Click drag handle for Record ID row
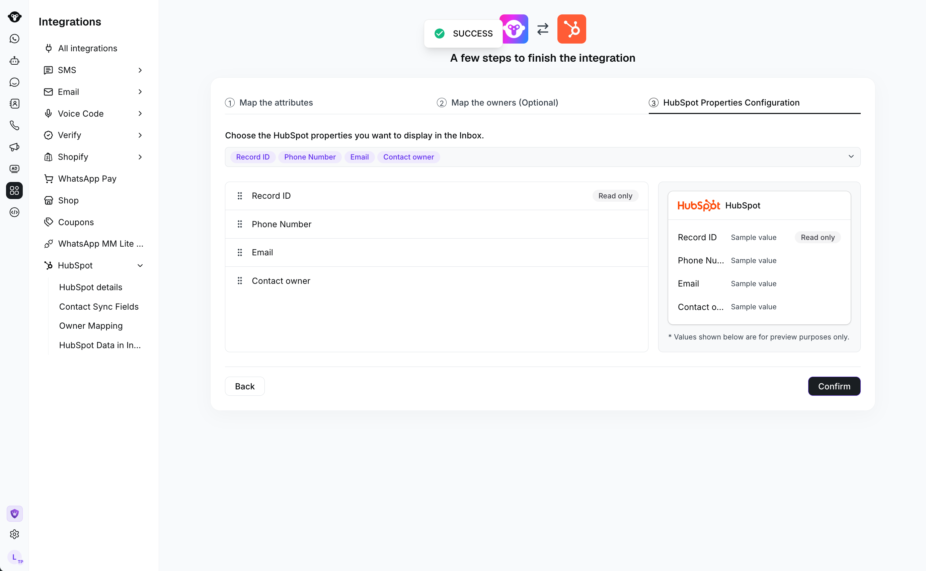The width and height of the screenshot is (926, 571). pyautogui.click(x=239, y=196)
